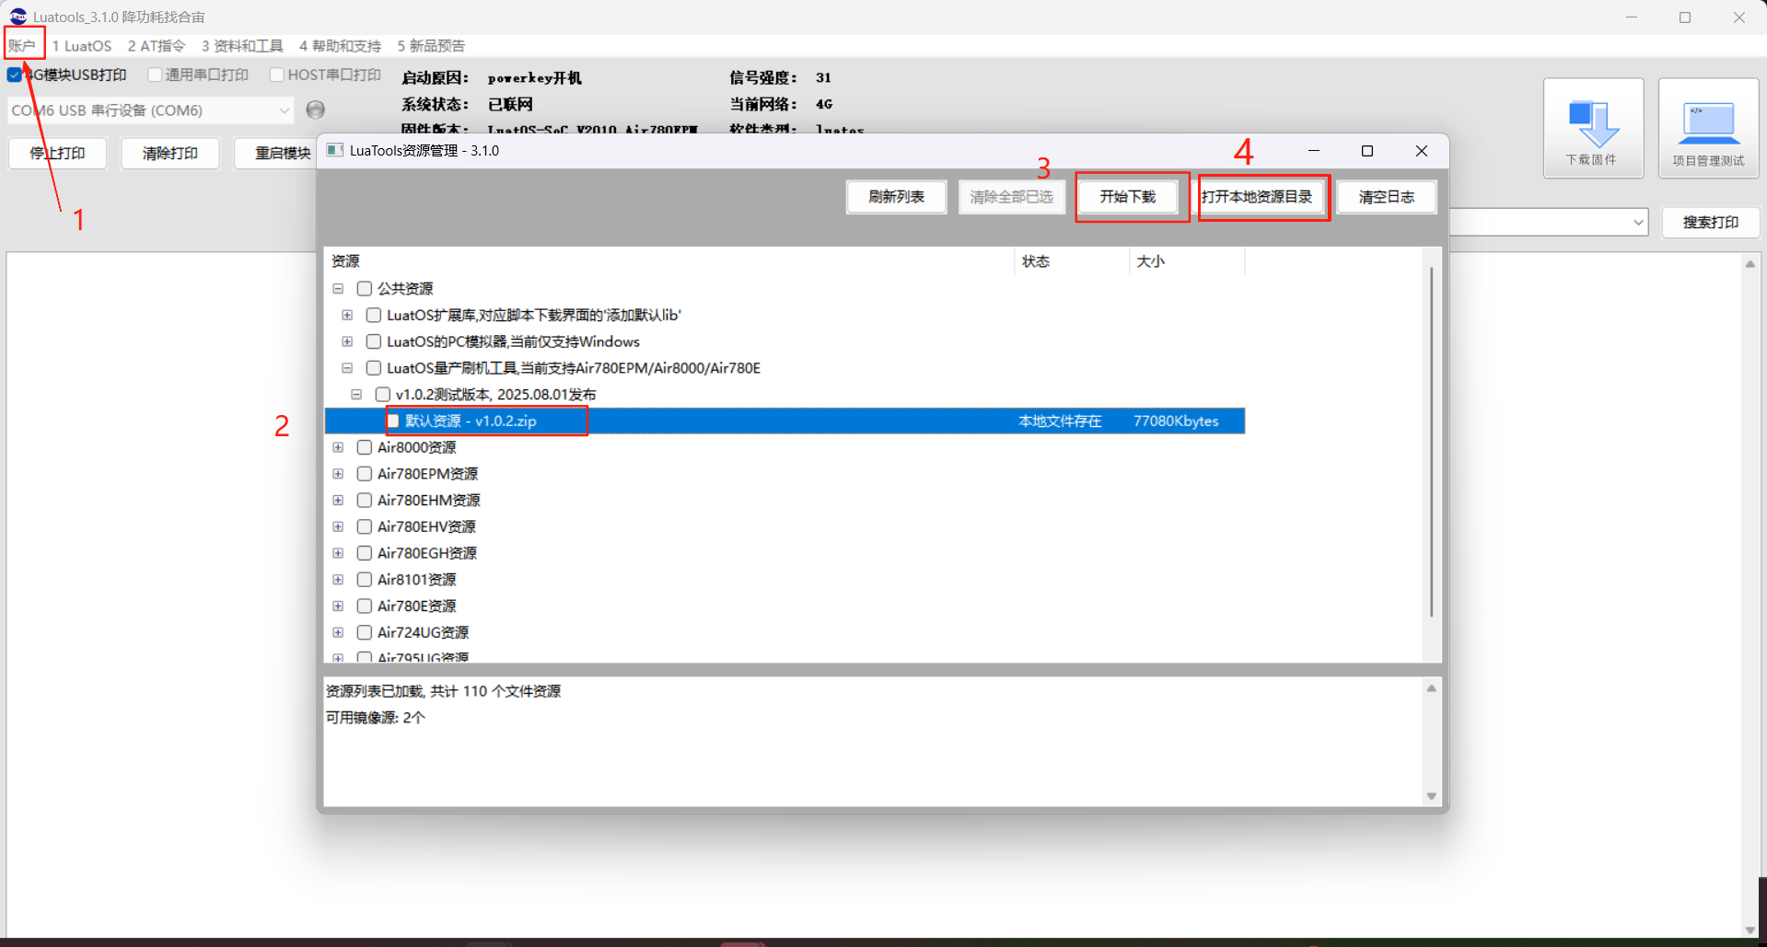Viewport: 1767px width, 947px height.
Task: Click the 搜索打印 button
Action: tap(1711, 222)
